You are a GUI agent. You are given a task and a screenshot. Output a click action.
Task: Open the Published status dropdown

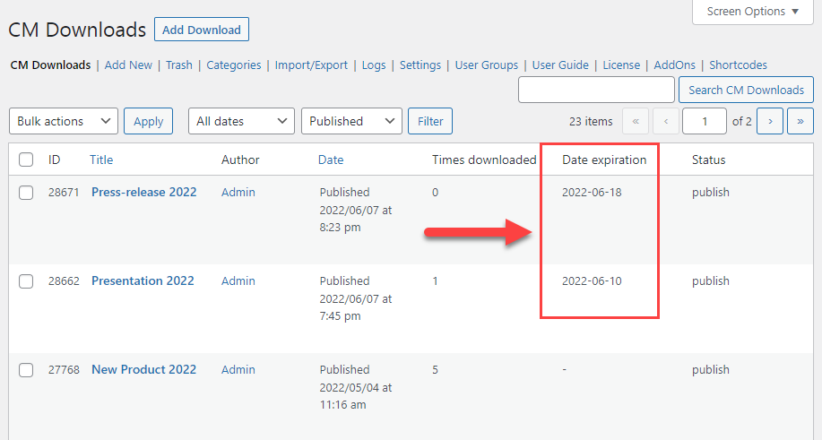coord(351,121)
